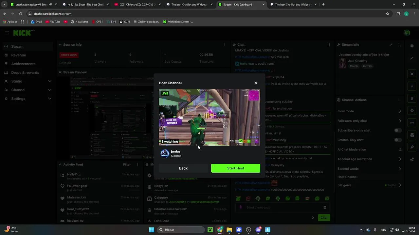Click the Hledat taskbar search box

[180, 230]
